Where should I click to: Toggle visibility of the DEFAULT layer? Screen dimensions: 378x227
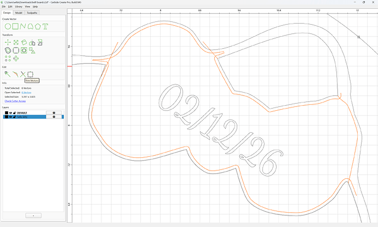(10, 113)
